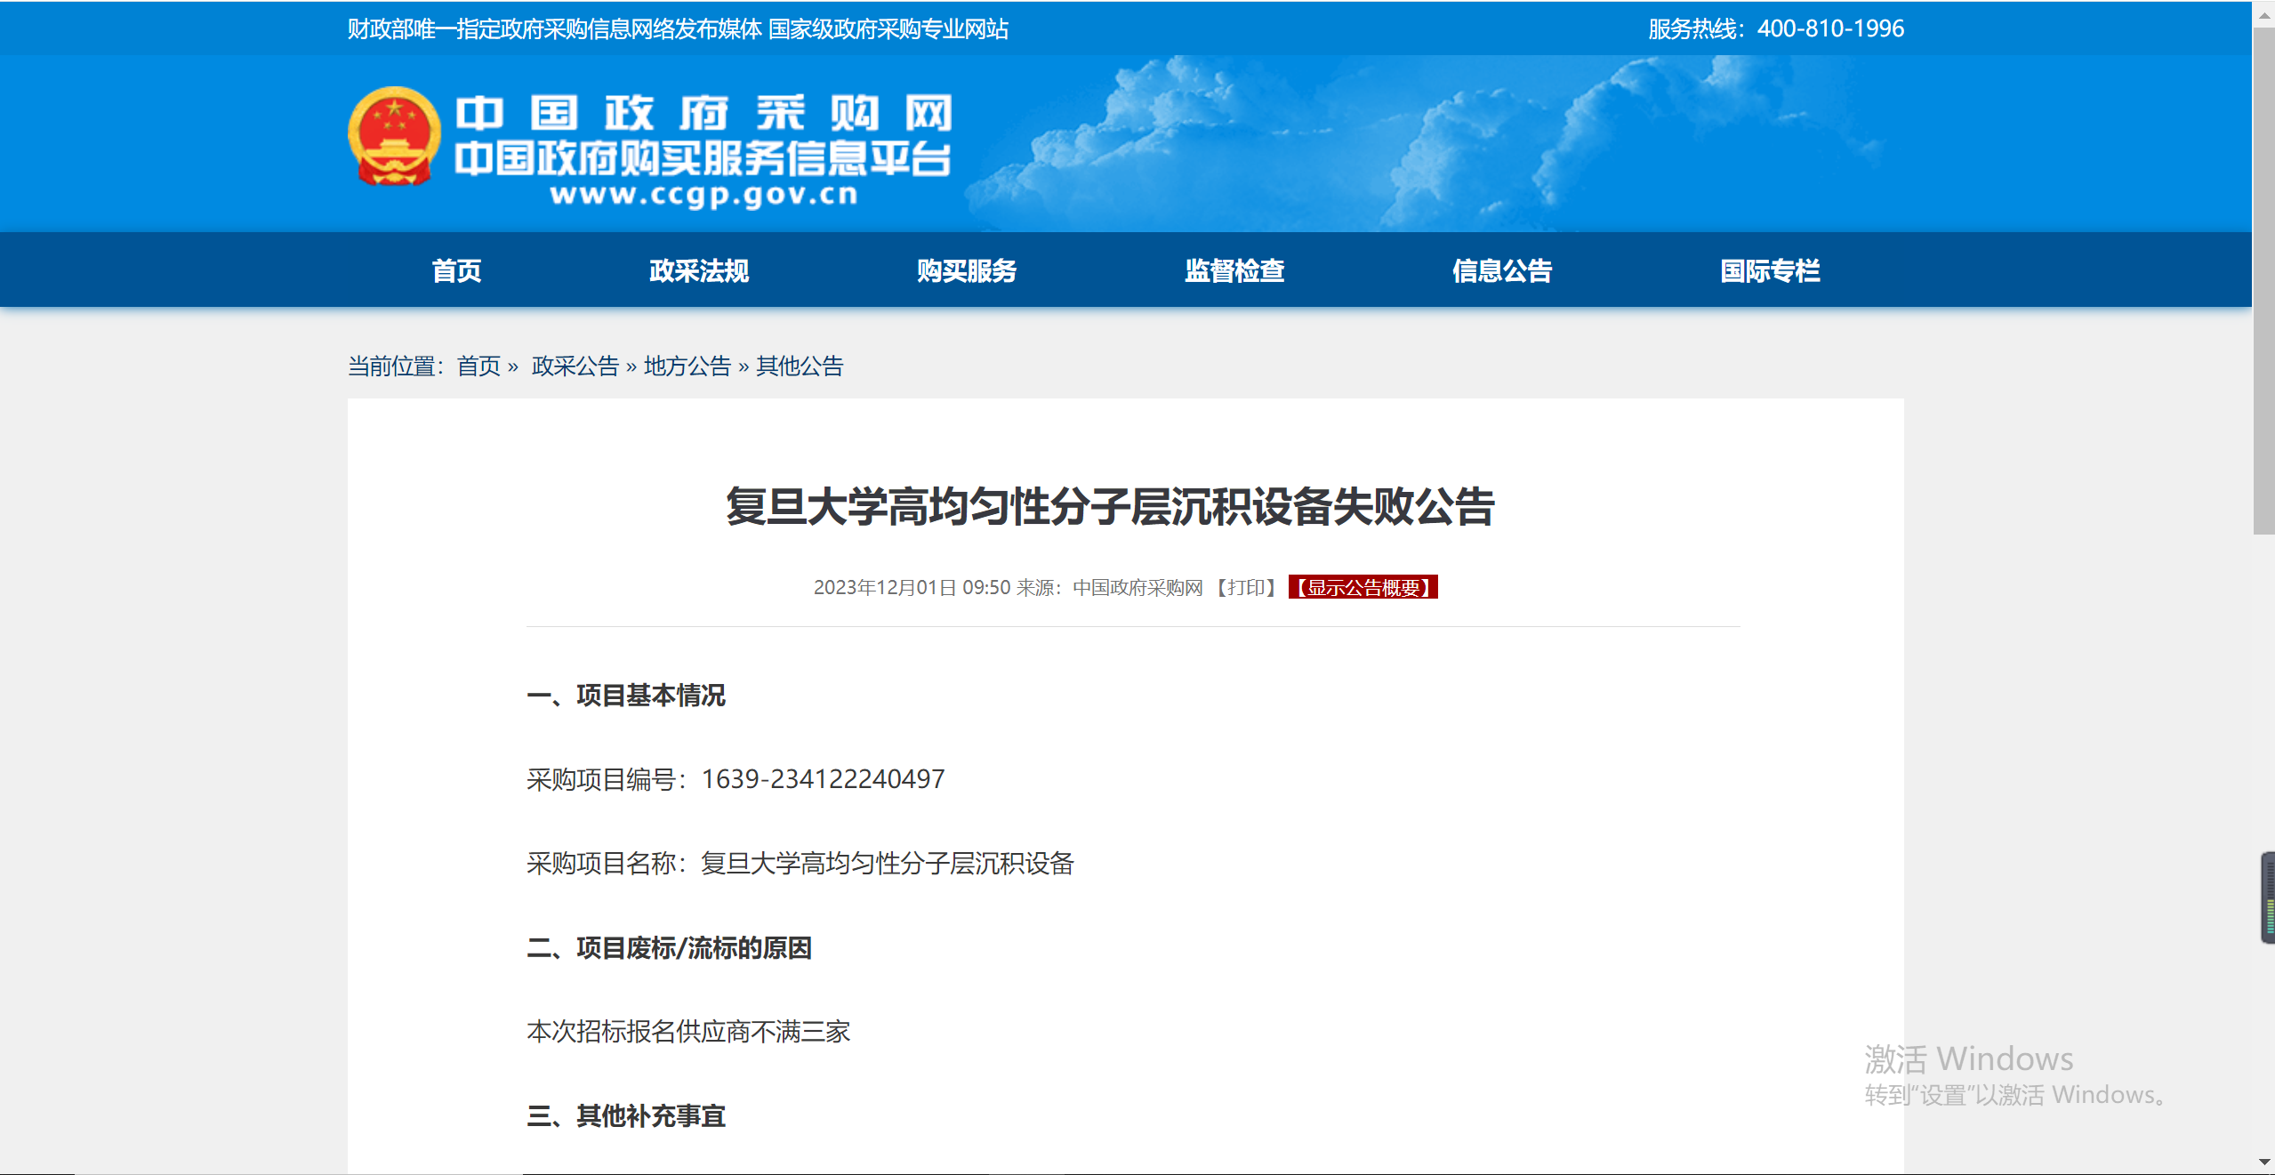Open the 政采法规 navigation menu item
The height and width of the screenshot is (1175, 2275).
[x=698, y=270]
